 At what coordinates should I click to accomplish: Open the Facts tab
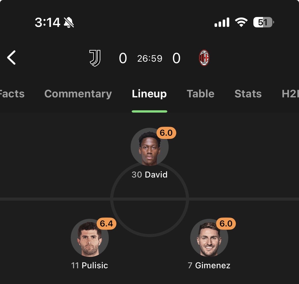pyautogui.click(x=12, y=94)
